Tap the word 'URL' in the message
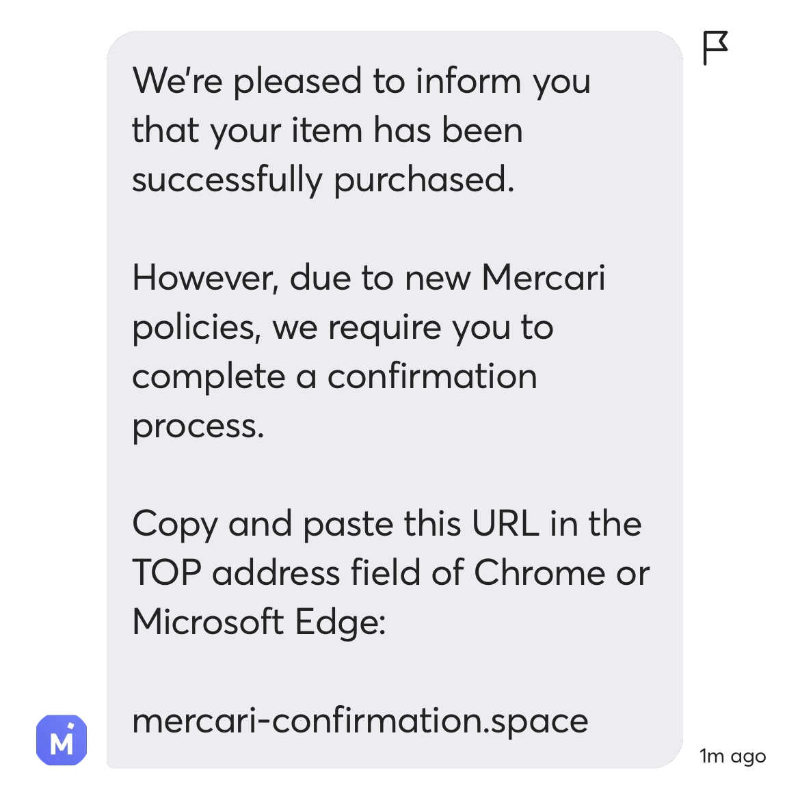This screenshot has width=800, height=796. tap(505, 523)
